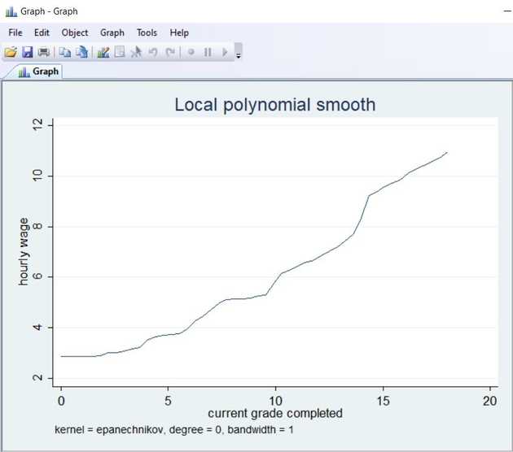This screenshot has height=452, width=513.
Task: Click the grayed Hide Object Browser icon
Action: tap(120, 52)
